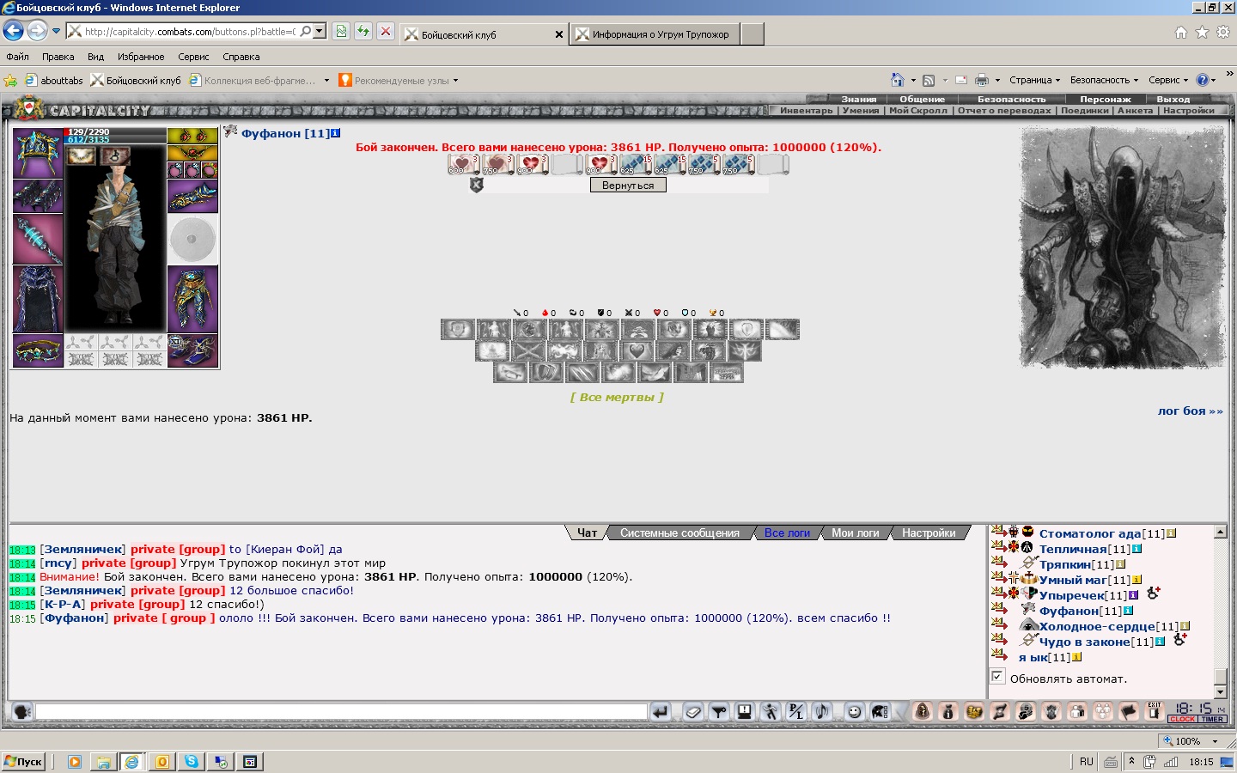Toggle the chat sound note icon
The width and height of the screenshot is (1237, 773).
[x=822, y=711]
